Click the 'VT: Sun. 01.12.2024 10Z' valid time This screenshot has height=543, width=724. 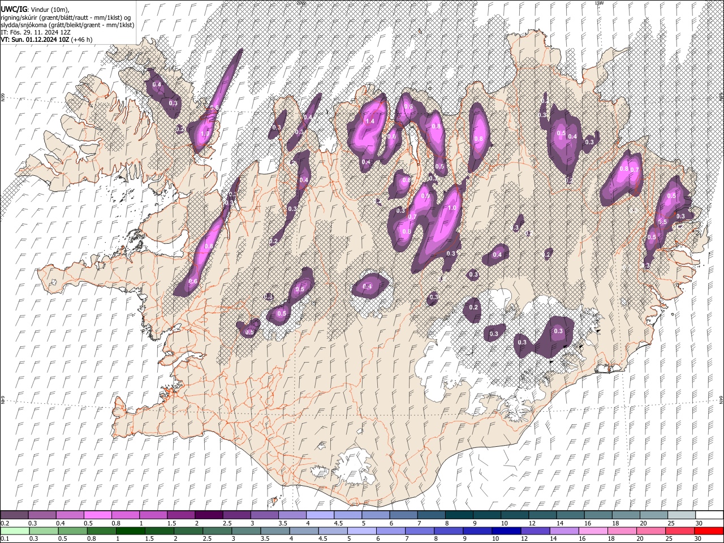(35, 40)
